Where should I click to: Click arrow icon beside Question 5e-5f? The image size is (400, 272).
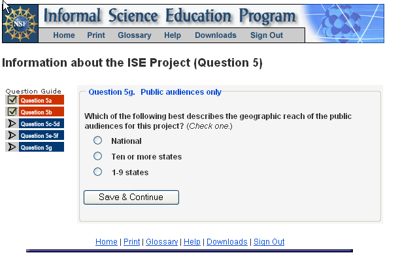pos(12,135)
